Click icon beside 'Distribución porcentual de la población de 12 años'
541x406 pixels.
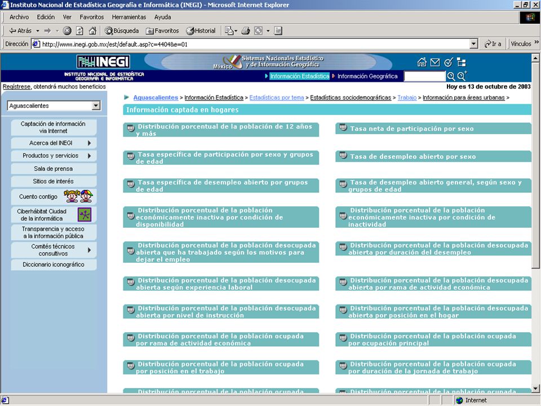(x=130, y=129)
